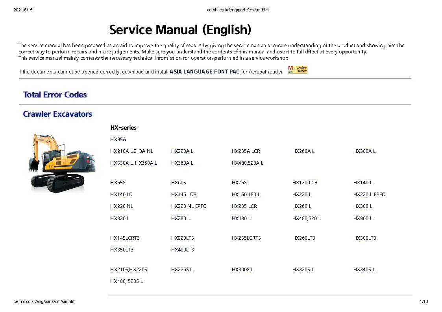Open the HX300 L manual
The image size is (442, 312).
pyautogui.click(x=363, y=206)
